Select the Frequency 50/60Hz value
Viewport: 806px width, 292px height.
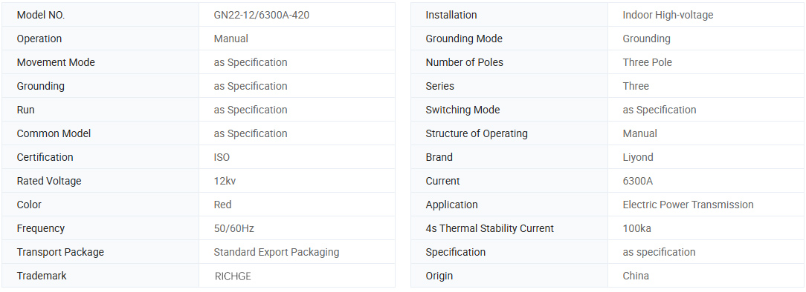click(x=234, y=228)
